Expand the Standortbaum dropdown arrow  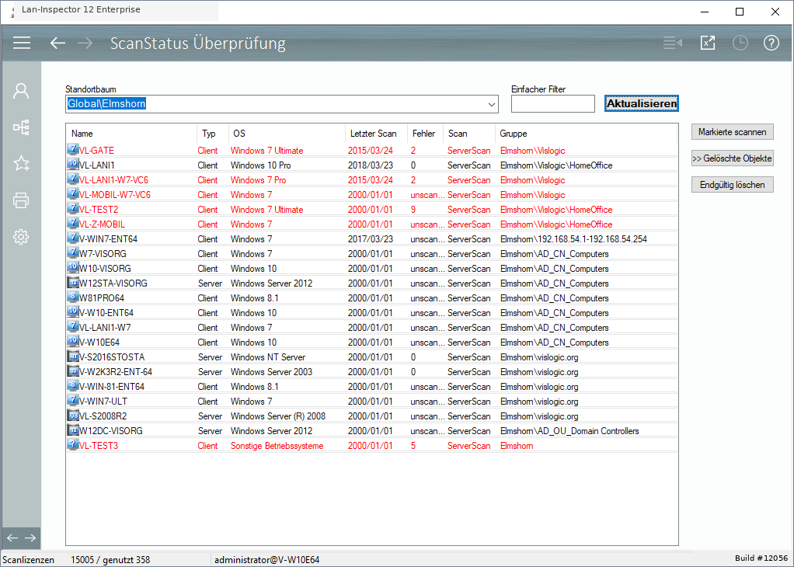[x=491, y=104]
